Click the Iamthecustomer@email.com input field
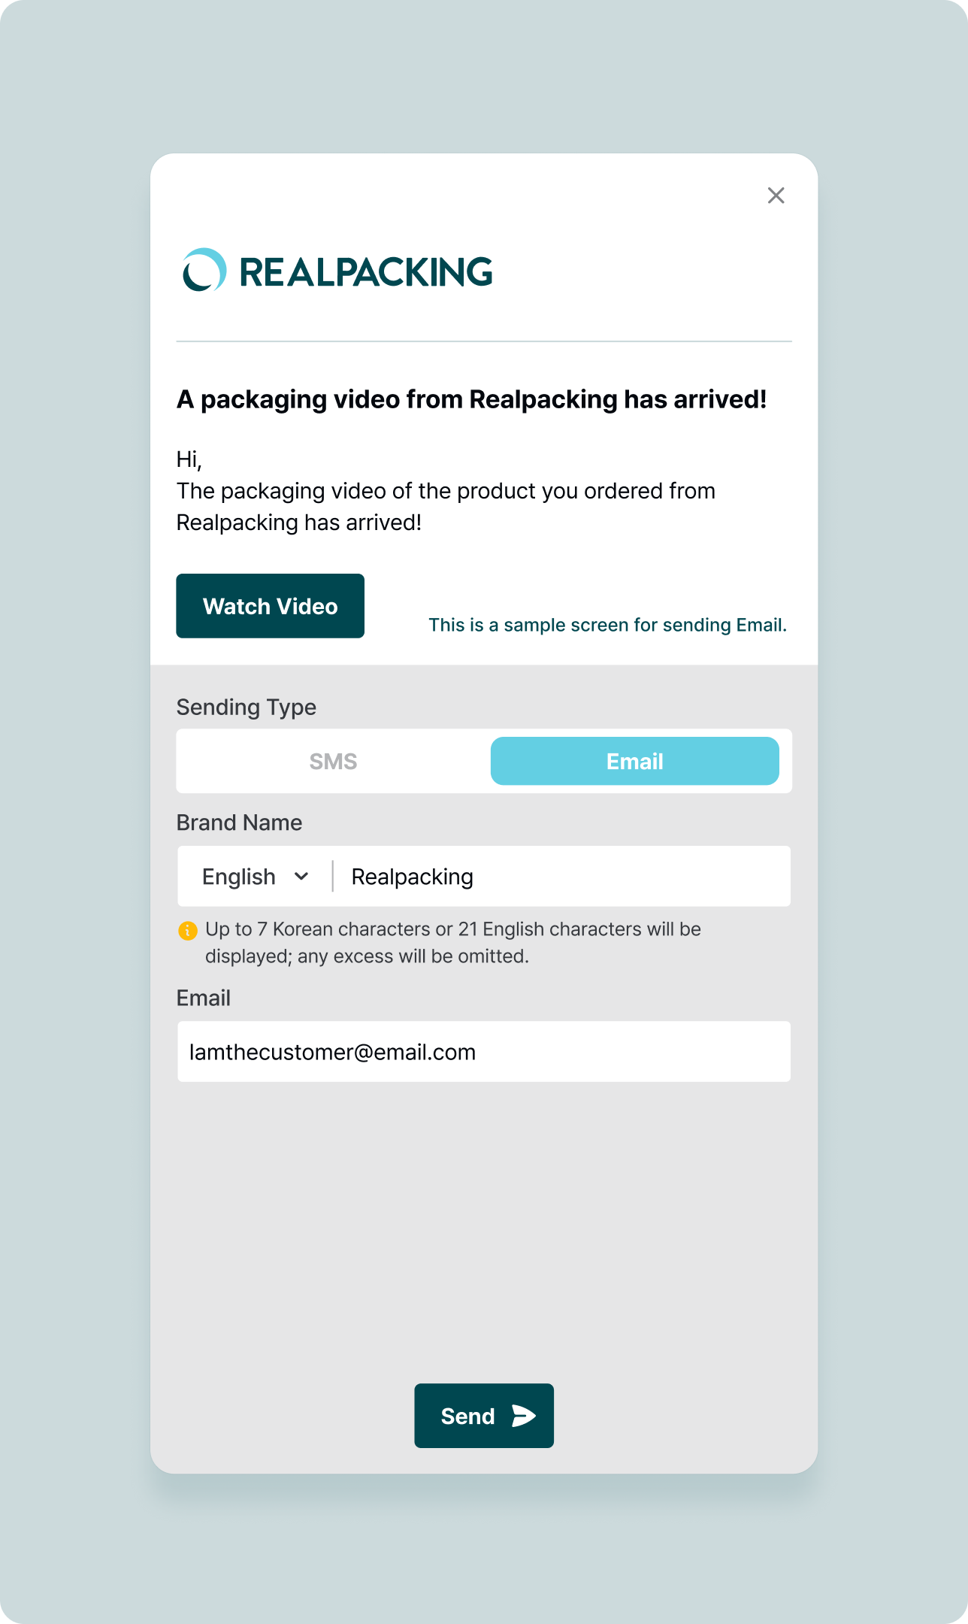Image resolution: width=968 pixels, height=1624 pixels. coord(483,1052)
